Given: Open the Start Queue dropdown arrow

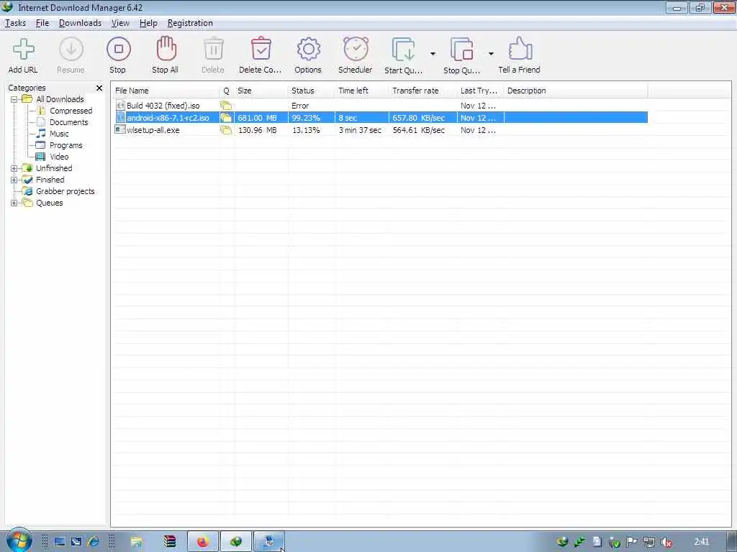Looking at the screenshot, I should click(433, 54).
